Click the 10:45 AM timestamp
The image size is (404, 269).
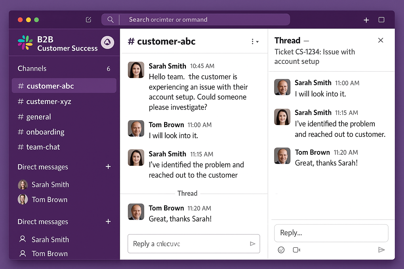(202, 66)
